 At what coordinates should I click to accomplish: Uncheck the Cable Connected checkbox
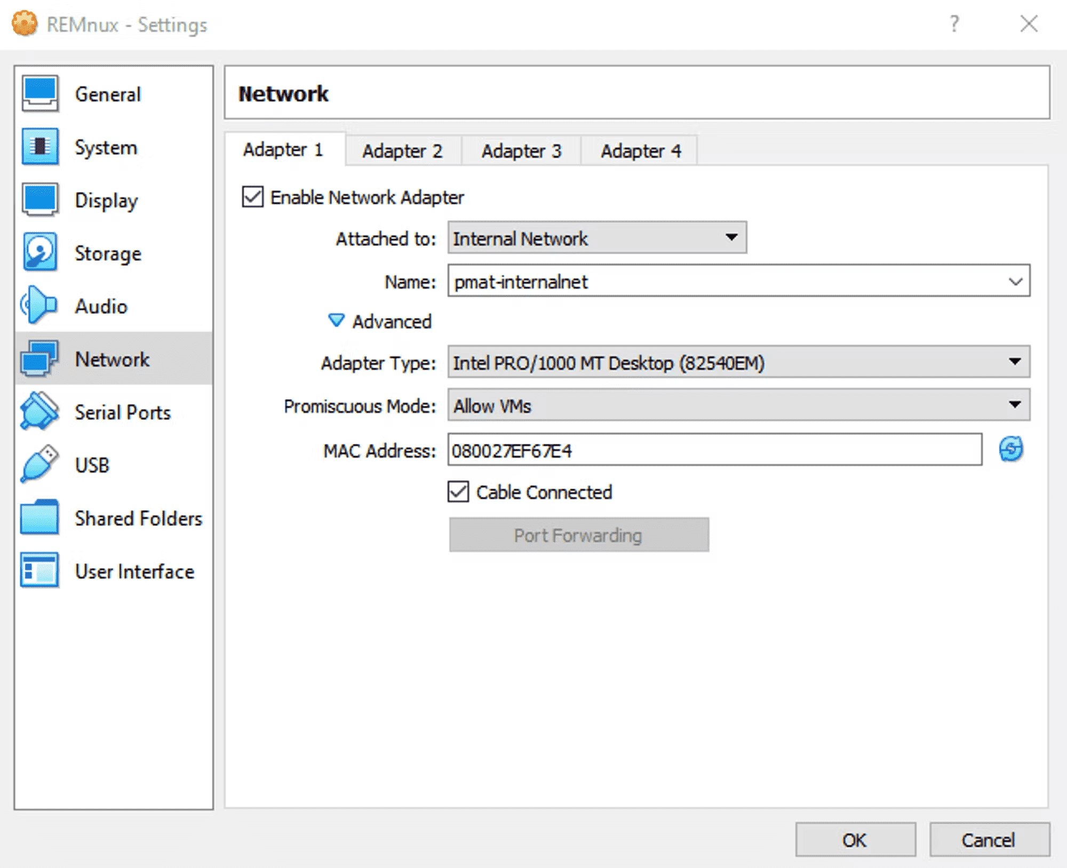pos(458,492)
